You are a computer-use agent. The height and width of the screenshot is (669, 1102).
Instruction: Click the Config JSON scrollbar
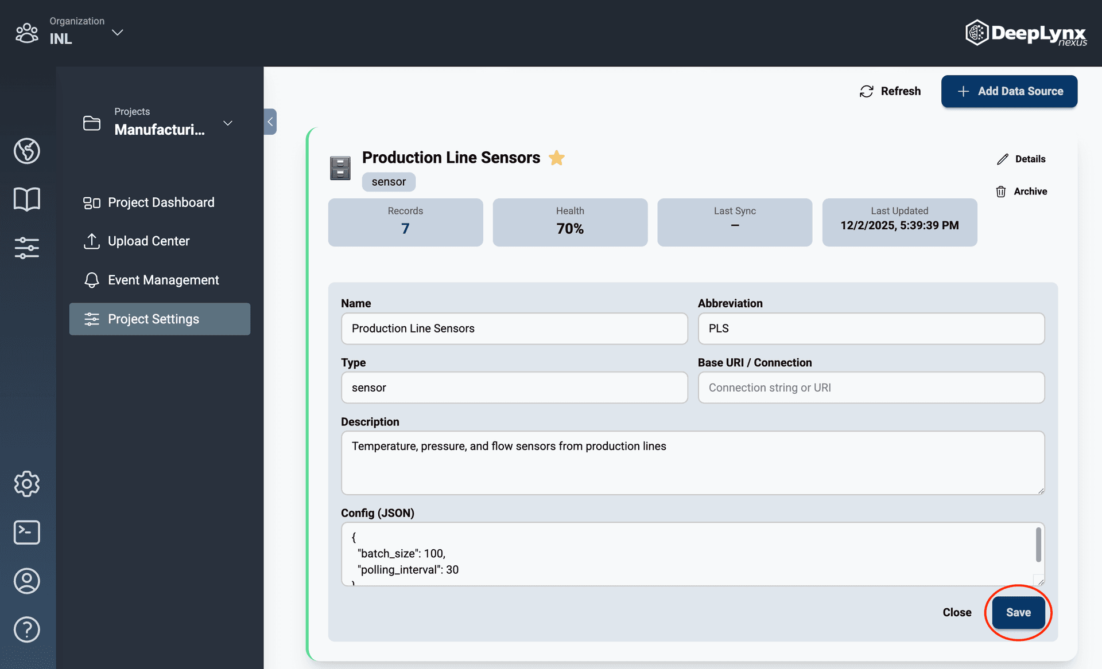1038,545
